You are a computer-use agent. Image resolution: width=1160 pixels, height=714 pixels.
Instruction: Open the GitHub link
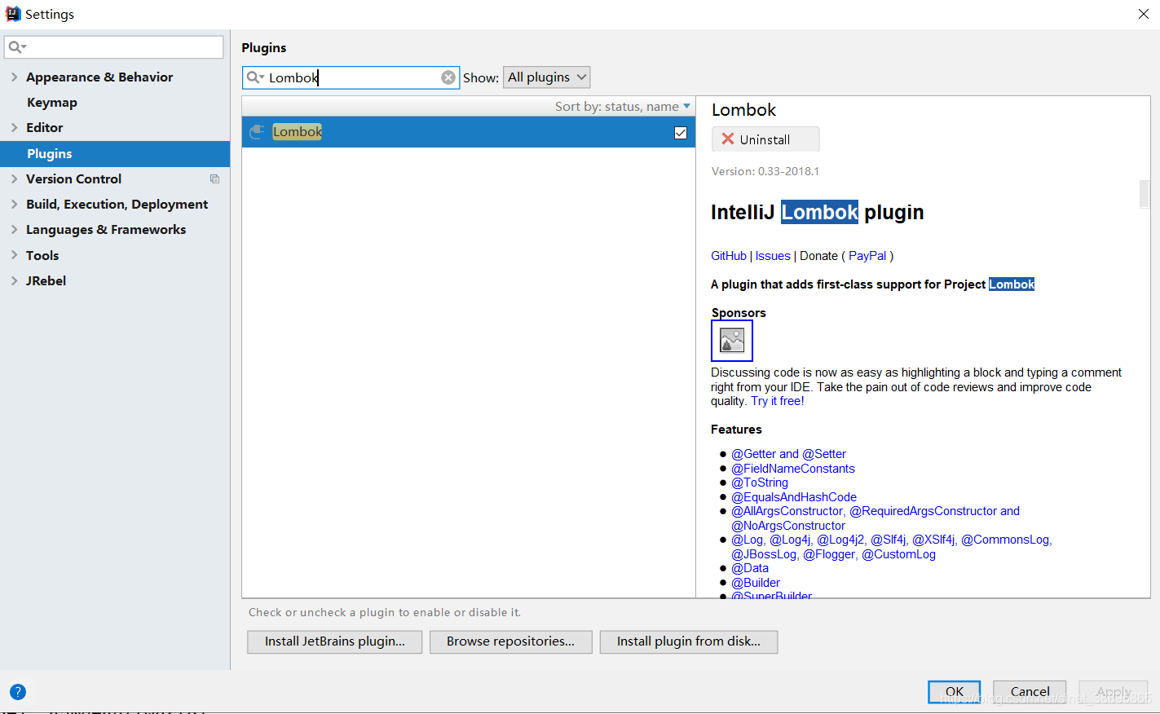point(729,256)
